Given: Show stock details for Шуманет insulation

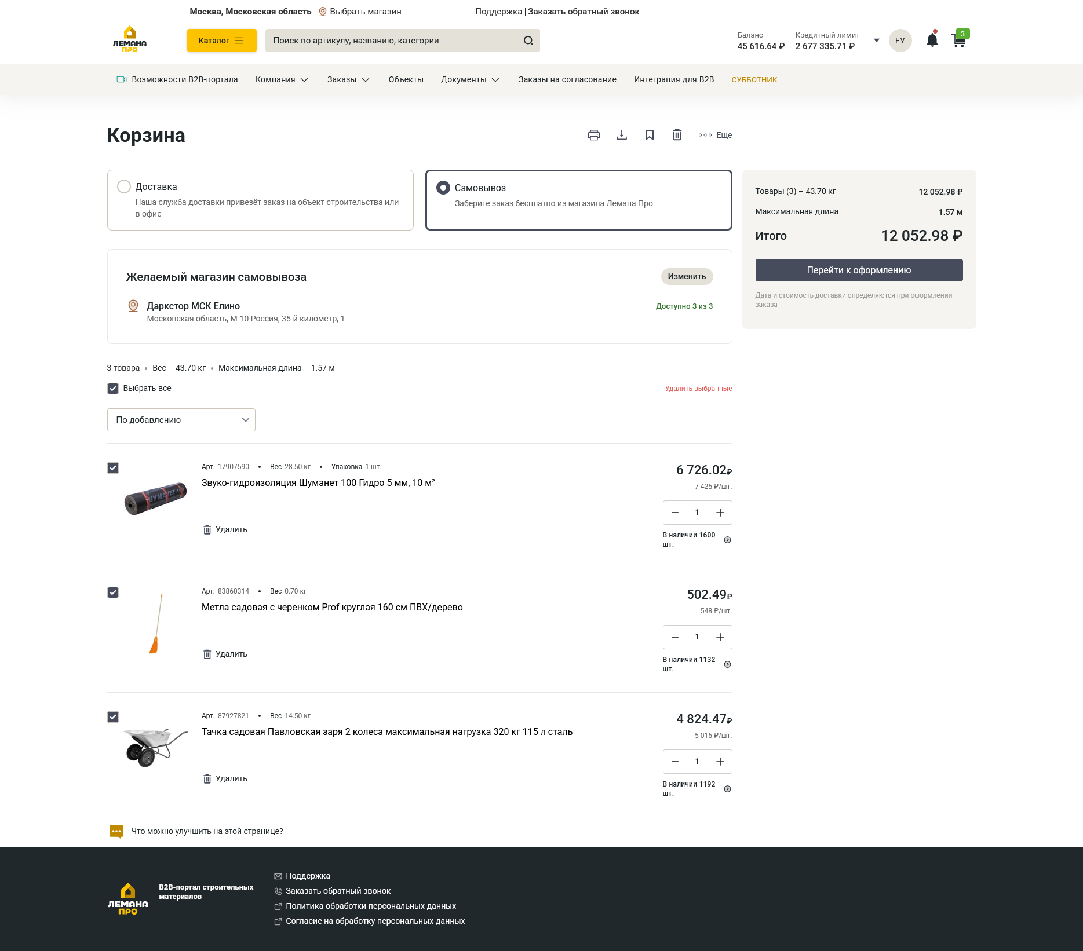Looking at the screenshot, I should (x=727, y=540).
